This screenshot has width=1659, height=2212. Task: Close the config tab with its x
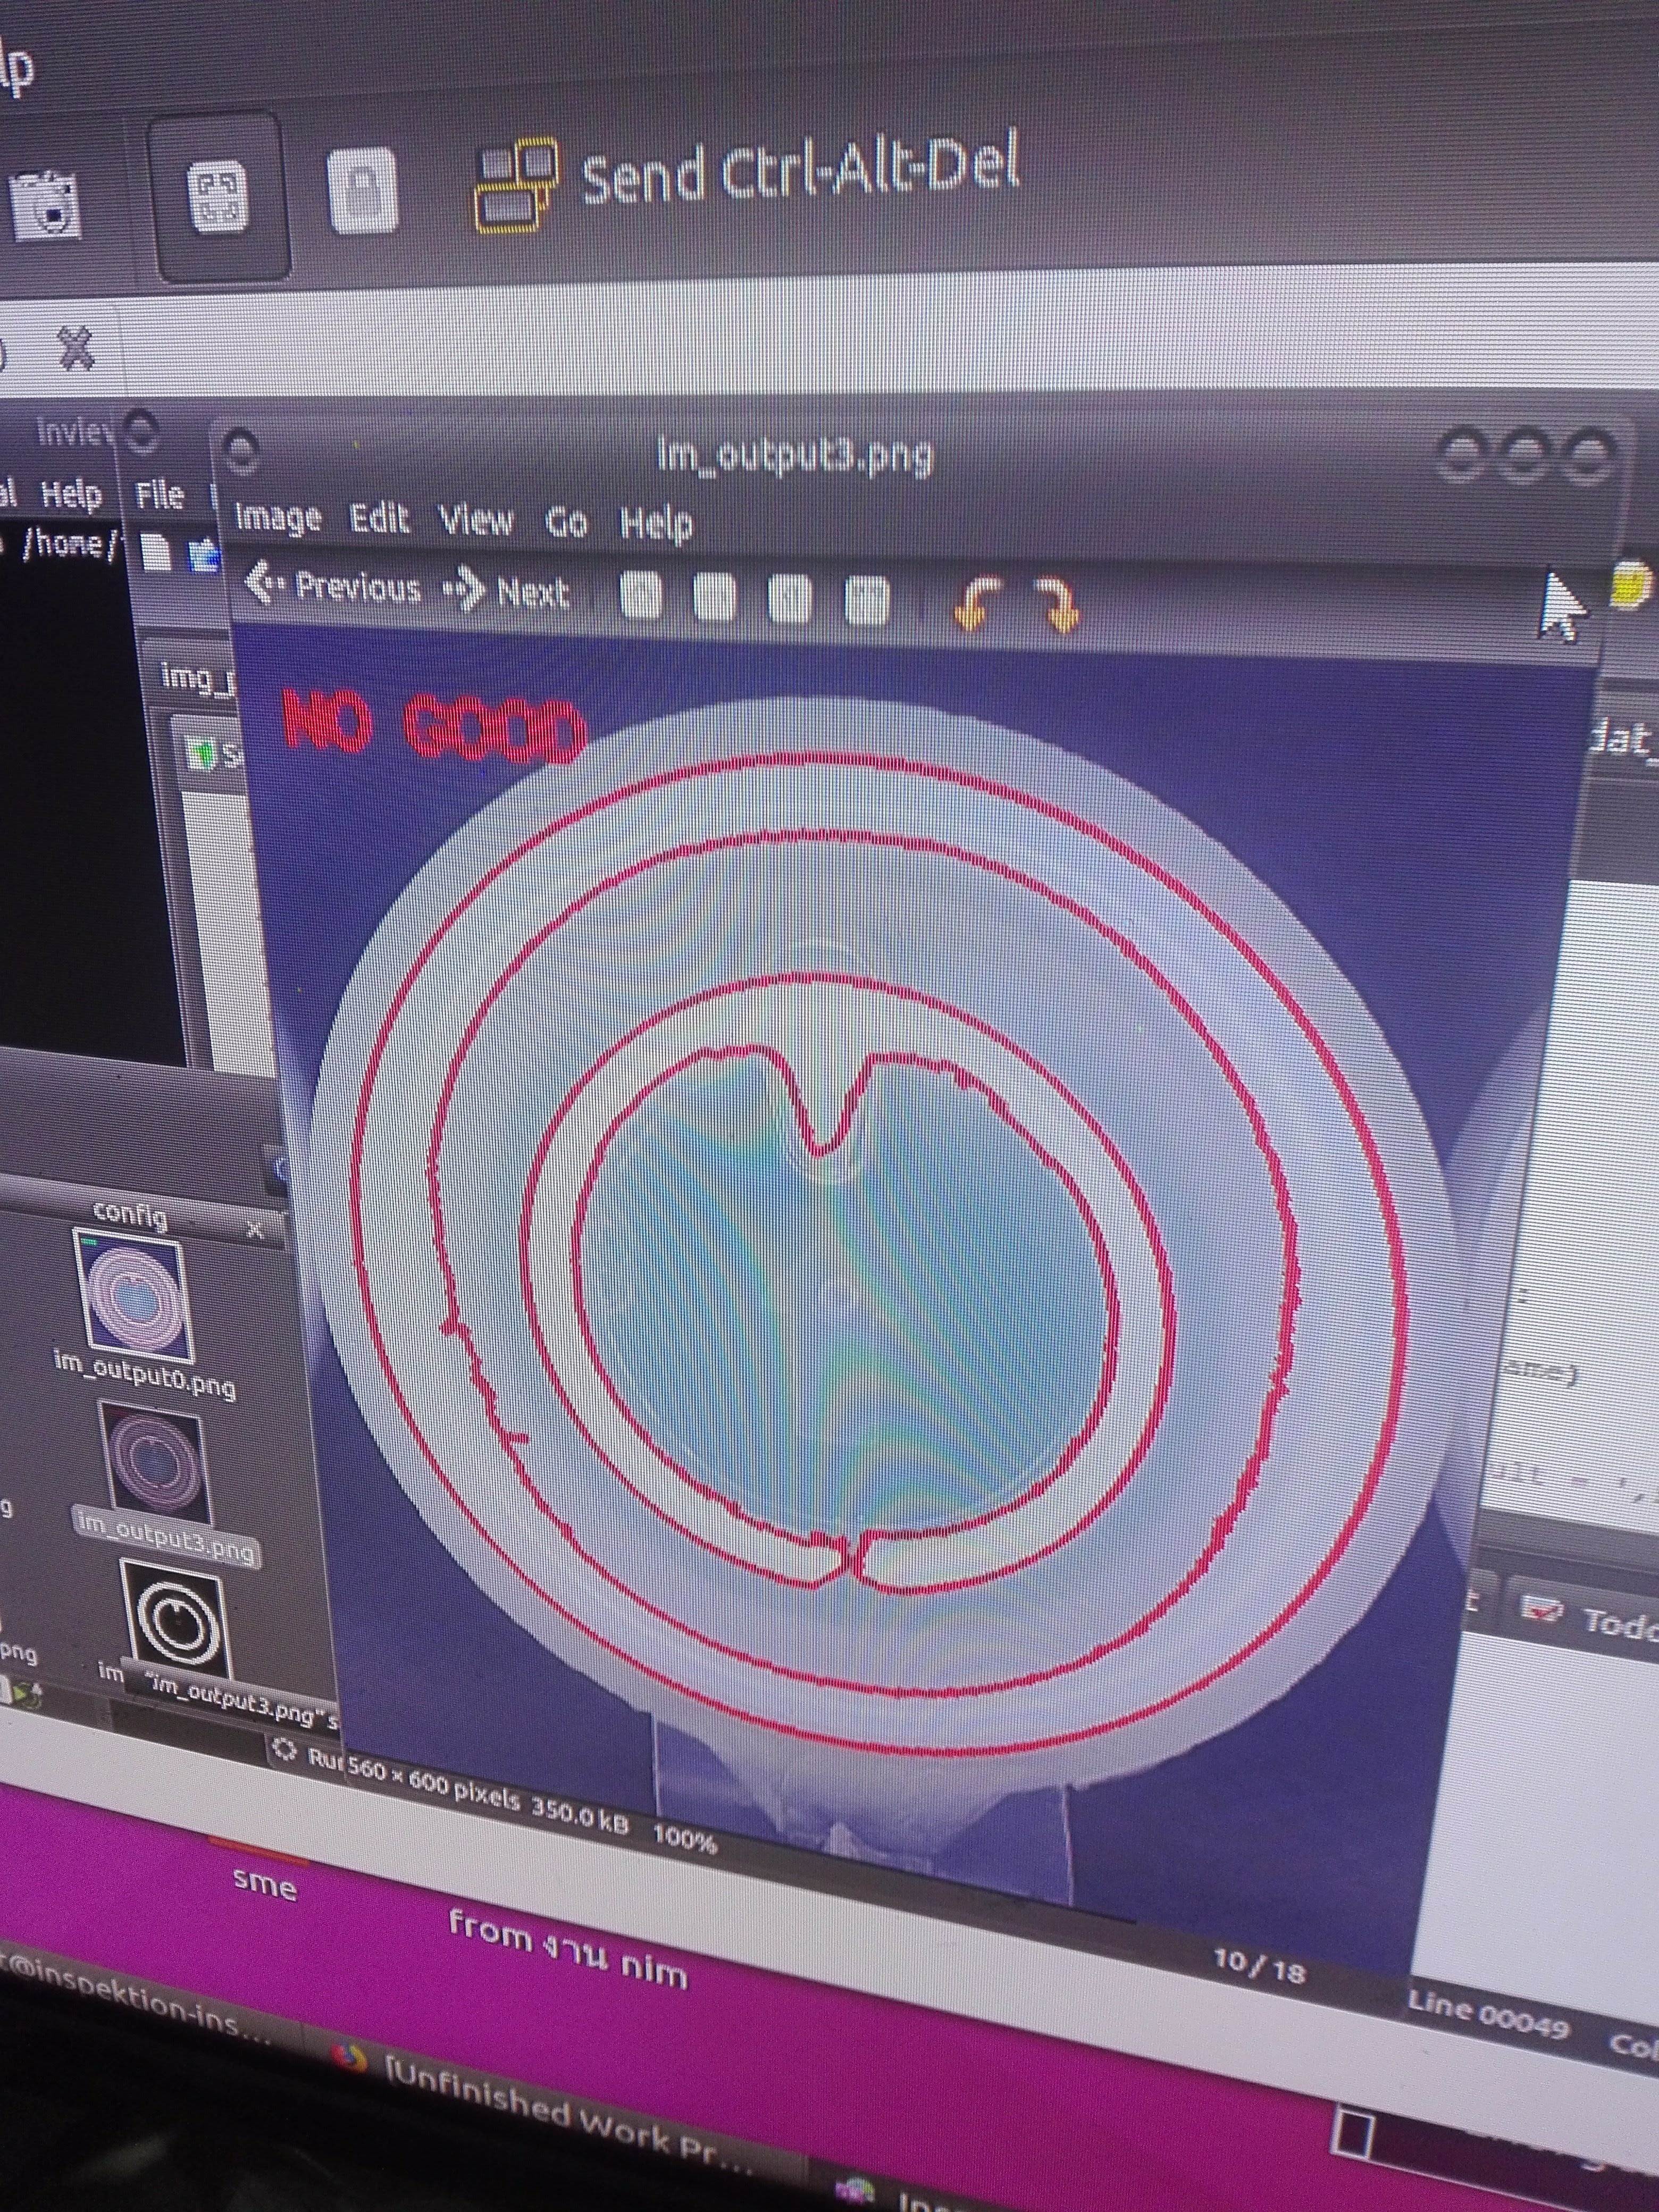pyautogui.click(x=255, y=1230)
